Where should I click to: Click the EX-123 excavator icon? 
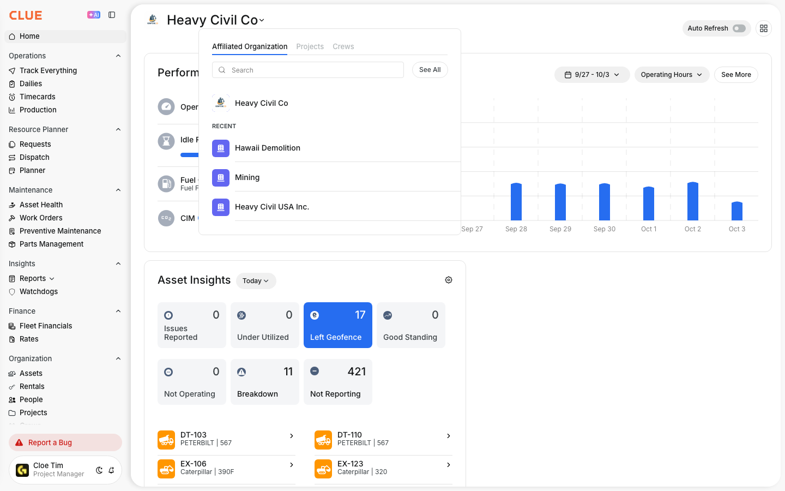[323, 468]
